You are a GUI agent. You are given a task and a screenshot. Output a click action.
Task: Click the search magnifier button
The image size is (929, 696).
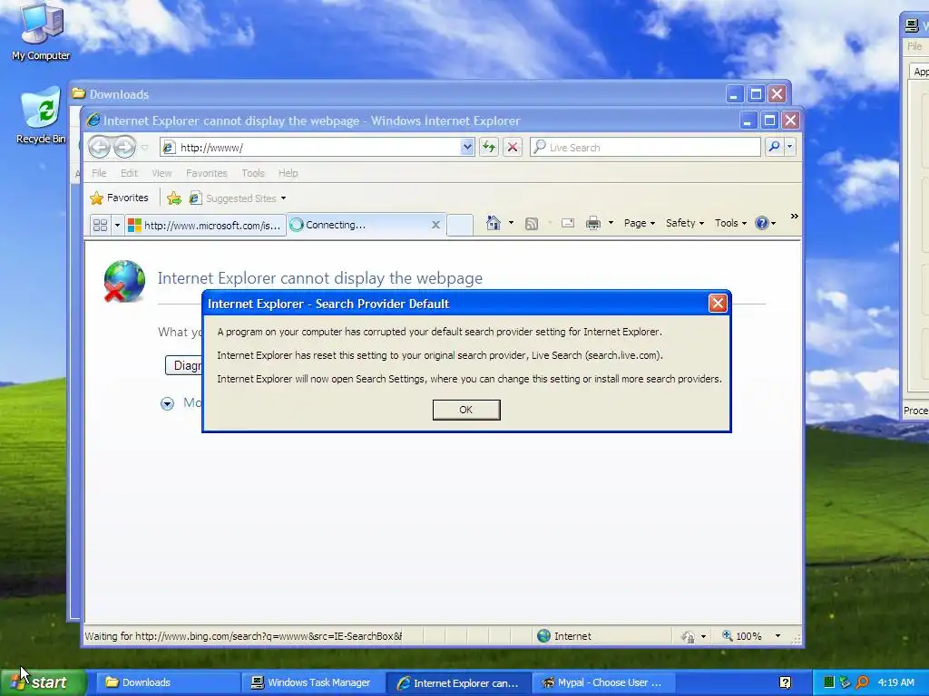click(774, 147)
